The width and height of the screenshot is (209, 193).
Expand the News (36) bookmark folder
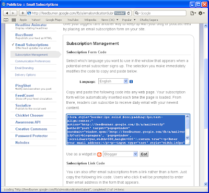click(x=110, y=20)
